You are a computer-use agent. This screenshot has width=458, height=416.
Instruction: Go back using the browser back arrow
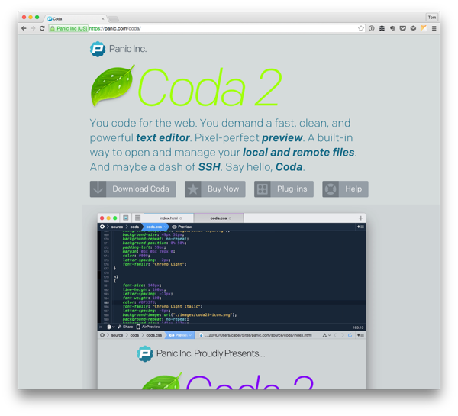pyautogui.click(x=24, y=28)
